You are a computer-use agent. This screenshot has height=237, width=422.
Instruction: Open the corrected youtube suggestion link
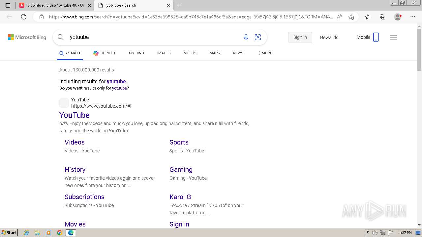116,81
